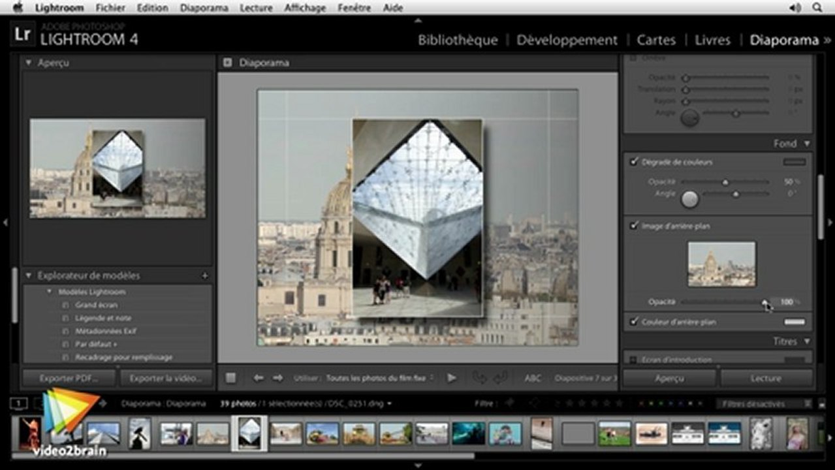The height and width of the screenshot is (470, 835).
Task: Toggle the Ombre checkbox at panel top
Action: pos(633,58)
